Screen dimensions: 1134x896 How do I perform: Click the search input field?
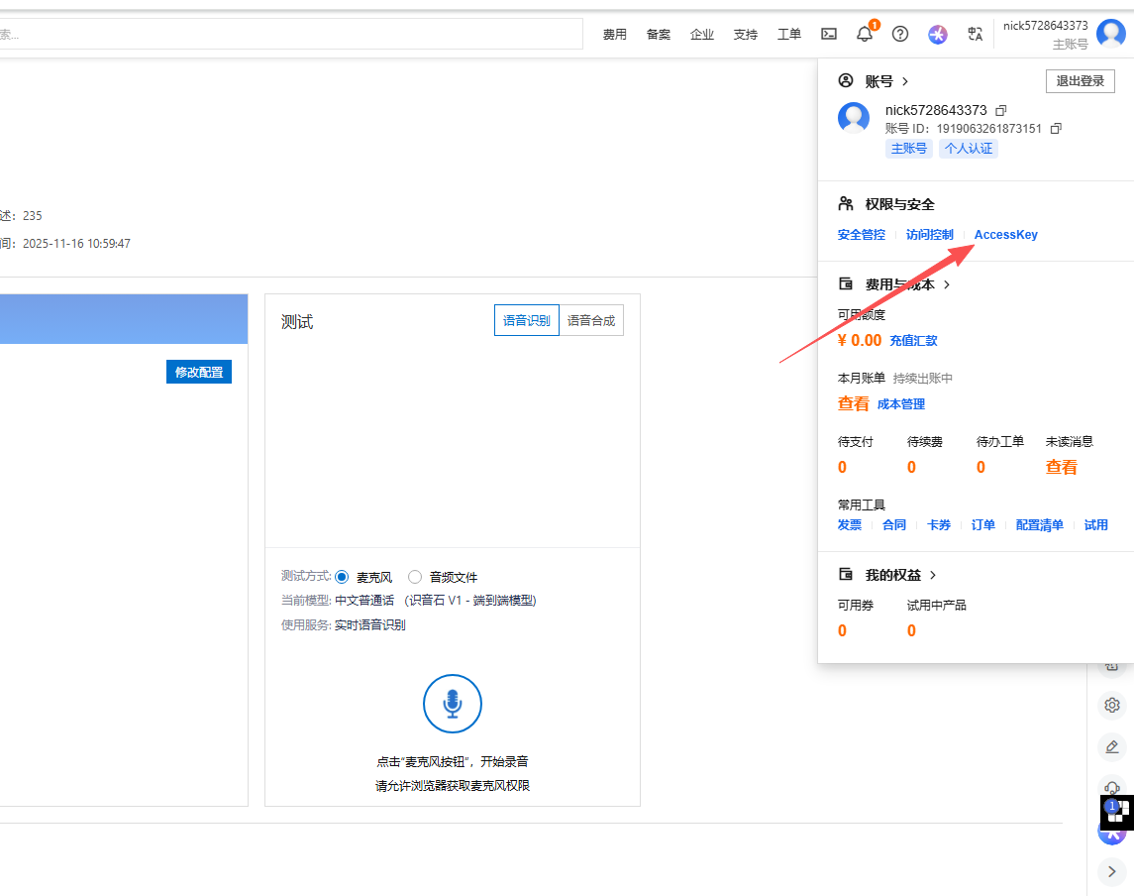287,34
